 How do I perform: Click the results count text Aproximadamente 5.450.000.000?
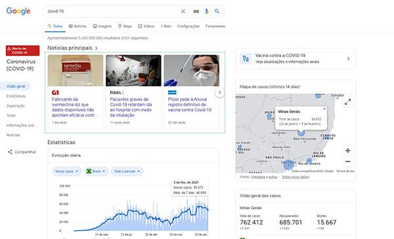coord(98,38)
